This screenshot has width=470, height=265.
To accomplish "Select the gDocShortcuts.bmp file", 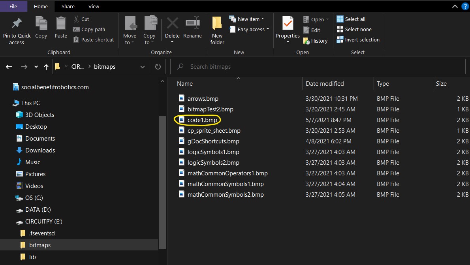I will point(209,141).
